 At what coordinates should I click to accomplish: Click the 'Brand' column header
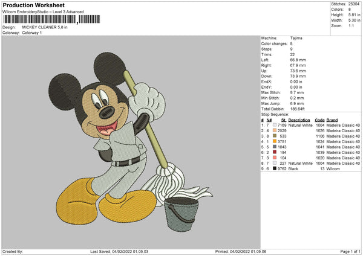click(x=332, y=120)
